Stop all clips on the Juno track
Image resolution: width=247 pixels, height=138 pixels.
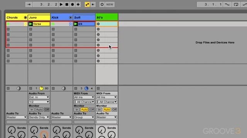click(31, 89)
